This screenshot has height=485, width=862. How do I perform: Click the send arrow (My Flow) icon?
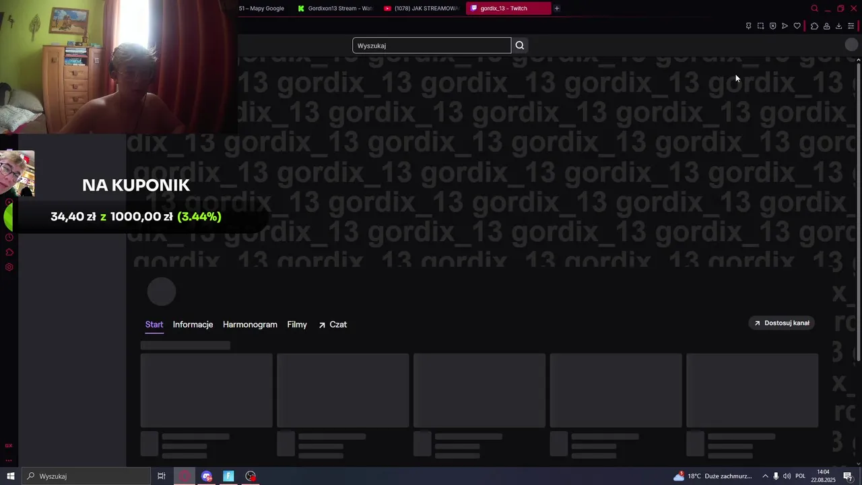coord(785,26)
